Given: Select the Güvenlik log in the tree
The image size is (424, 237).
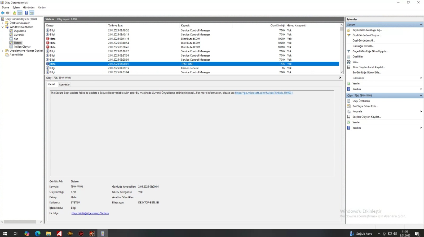Looking at the screenshot, I should click(x=19, y=35).
